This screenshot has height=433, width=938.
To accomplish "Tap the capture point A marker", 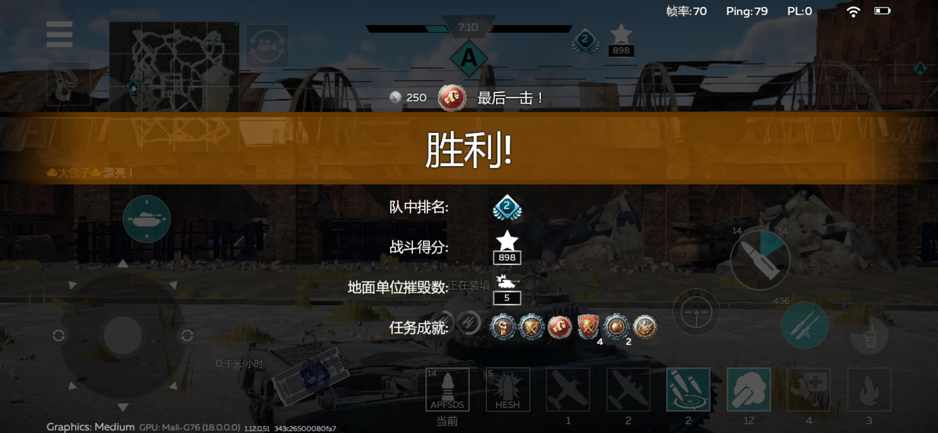I will click(x=469, y=58).
